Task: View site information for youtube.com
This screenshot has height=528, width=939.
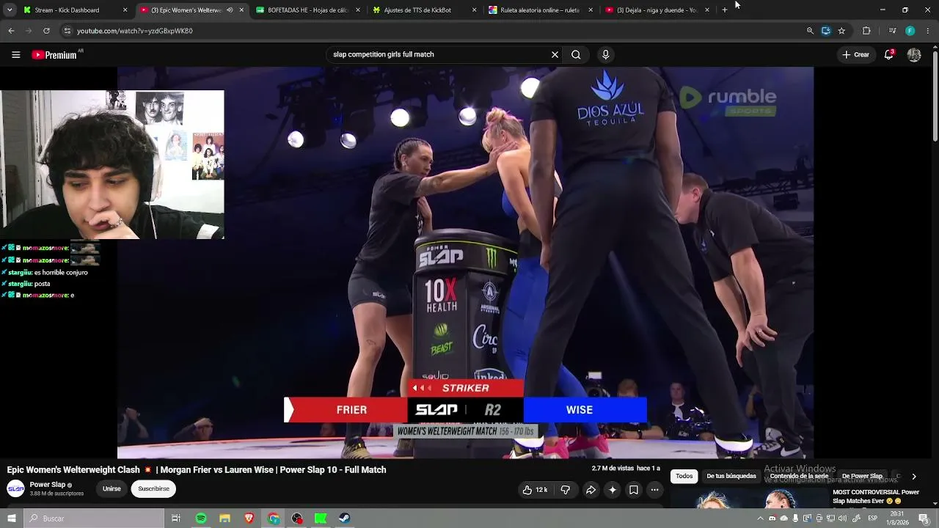Action: pyautogui.click(x=67, y=31)
